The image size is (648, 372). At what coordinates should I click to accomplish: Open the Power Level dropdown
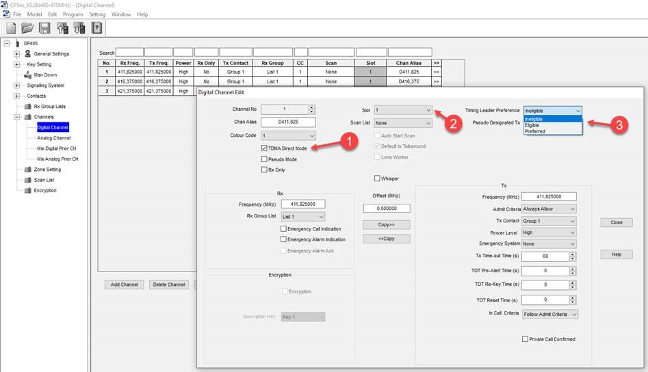pos(549,232)
